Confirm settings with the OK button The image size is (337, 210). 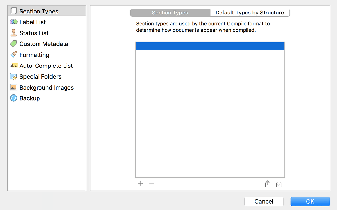point(310,201)
